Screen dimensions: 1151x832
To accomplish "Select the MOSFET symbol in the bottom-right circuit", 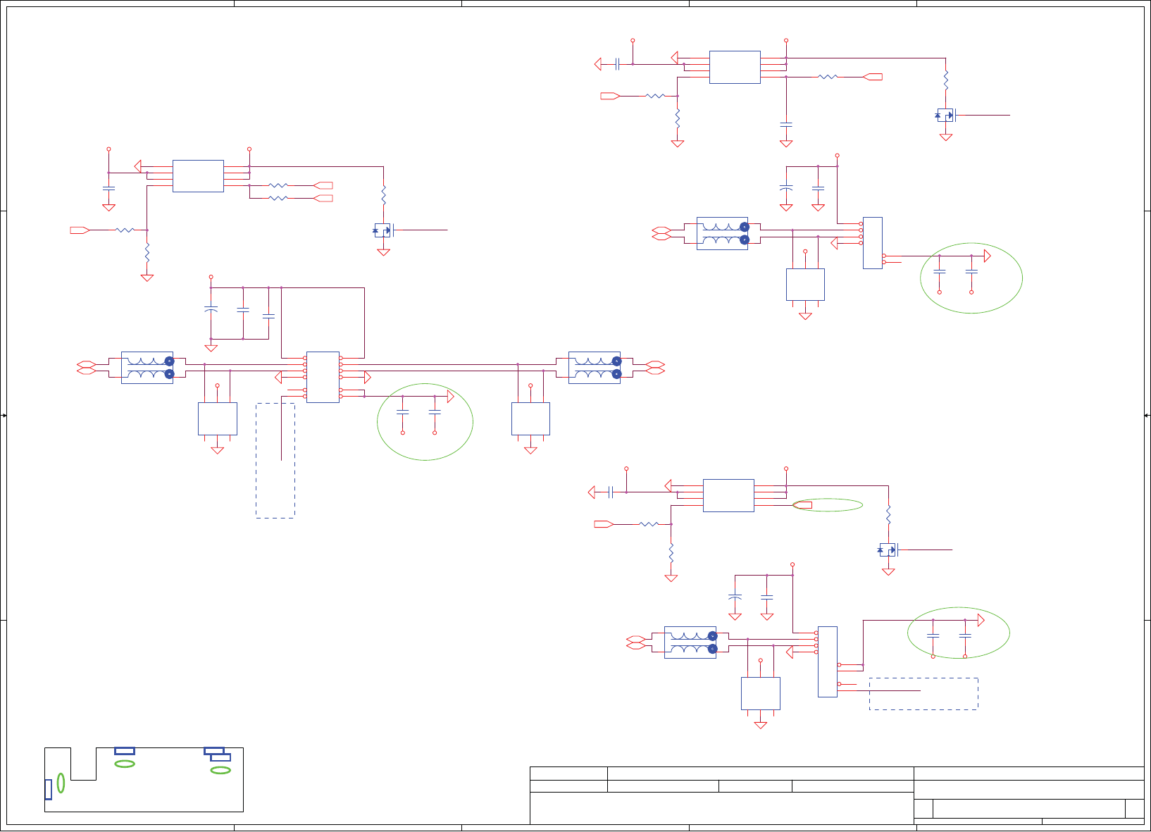I will [888, 550].
